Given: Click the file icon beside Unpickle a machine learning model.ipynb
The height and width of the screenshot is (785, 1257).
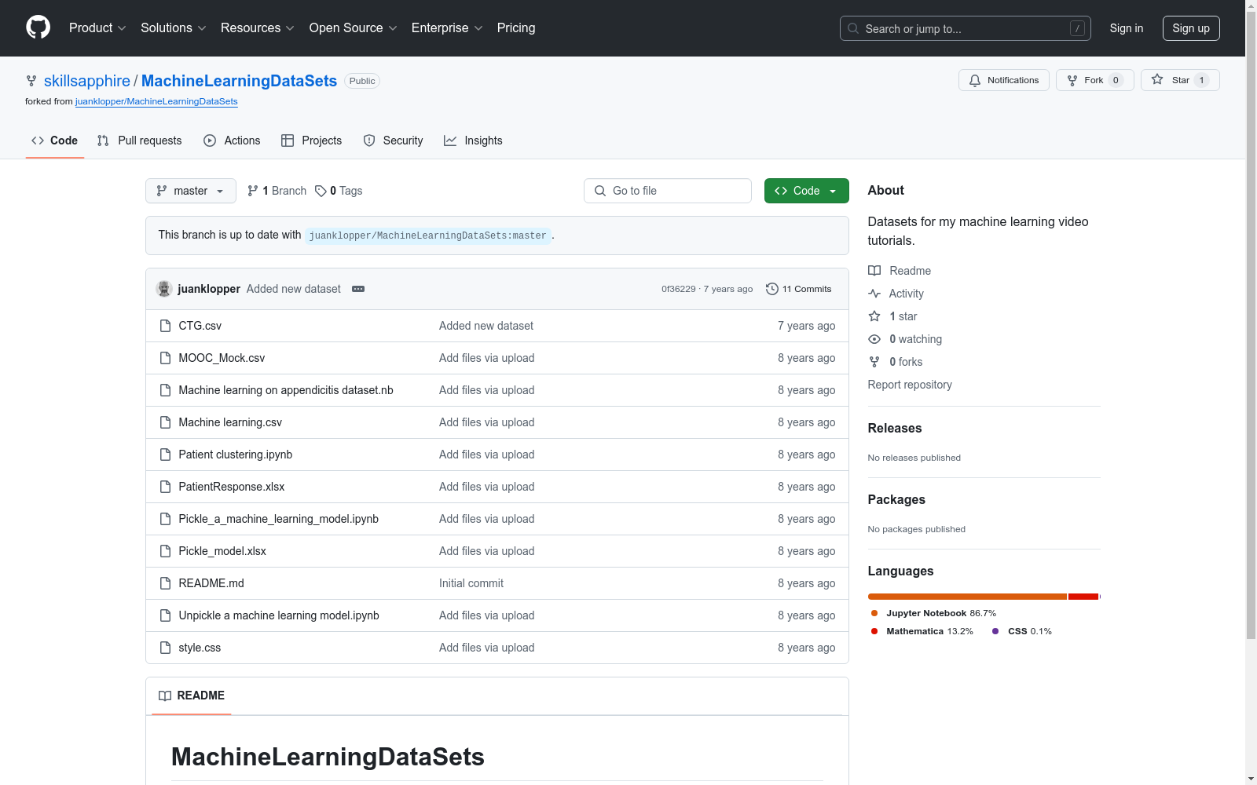Looking at the screenshot, I should point(165,615).
